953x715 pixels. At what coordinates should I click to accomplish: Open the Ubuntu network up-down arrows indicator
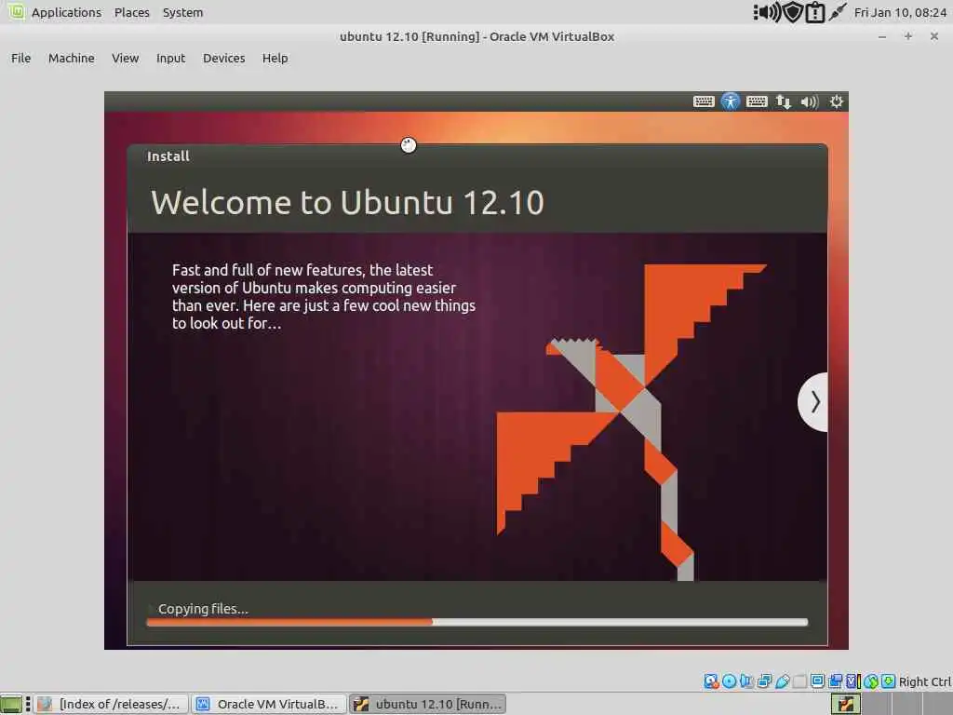click(783, 101)
